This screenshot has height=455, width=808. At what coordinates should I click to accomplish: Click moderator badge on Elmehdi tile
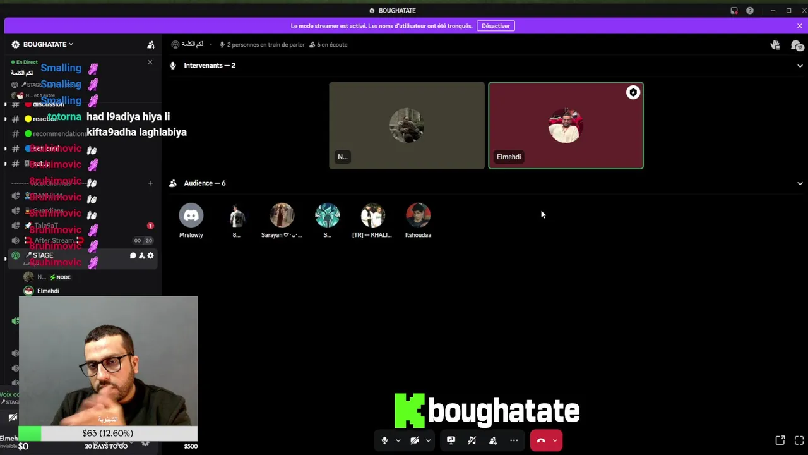(x=633, y=93)
